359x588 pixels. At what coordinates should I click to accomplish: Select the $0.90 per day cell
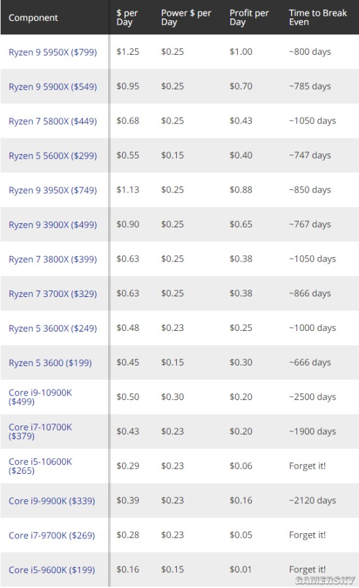point(127,224)
